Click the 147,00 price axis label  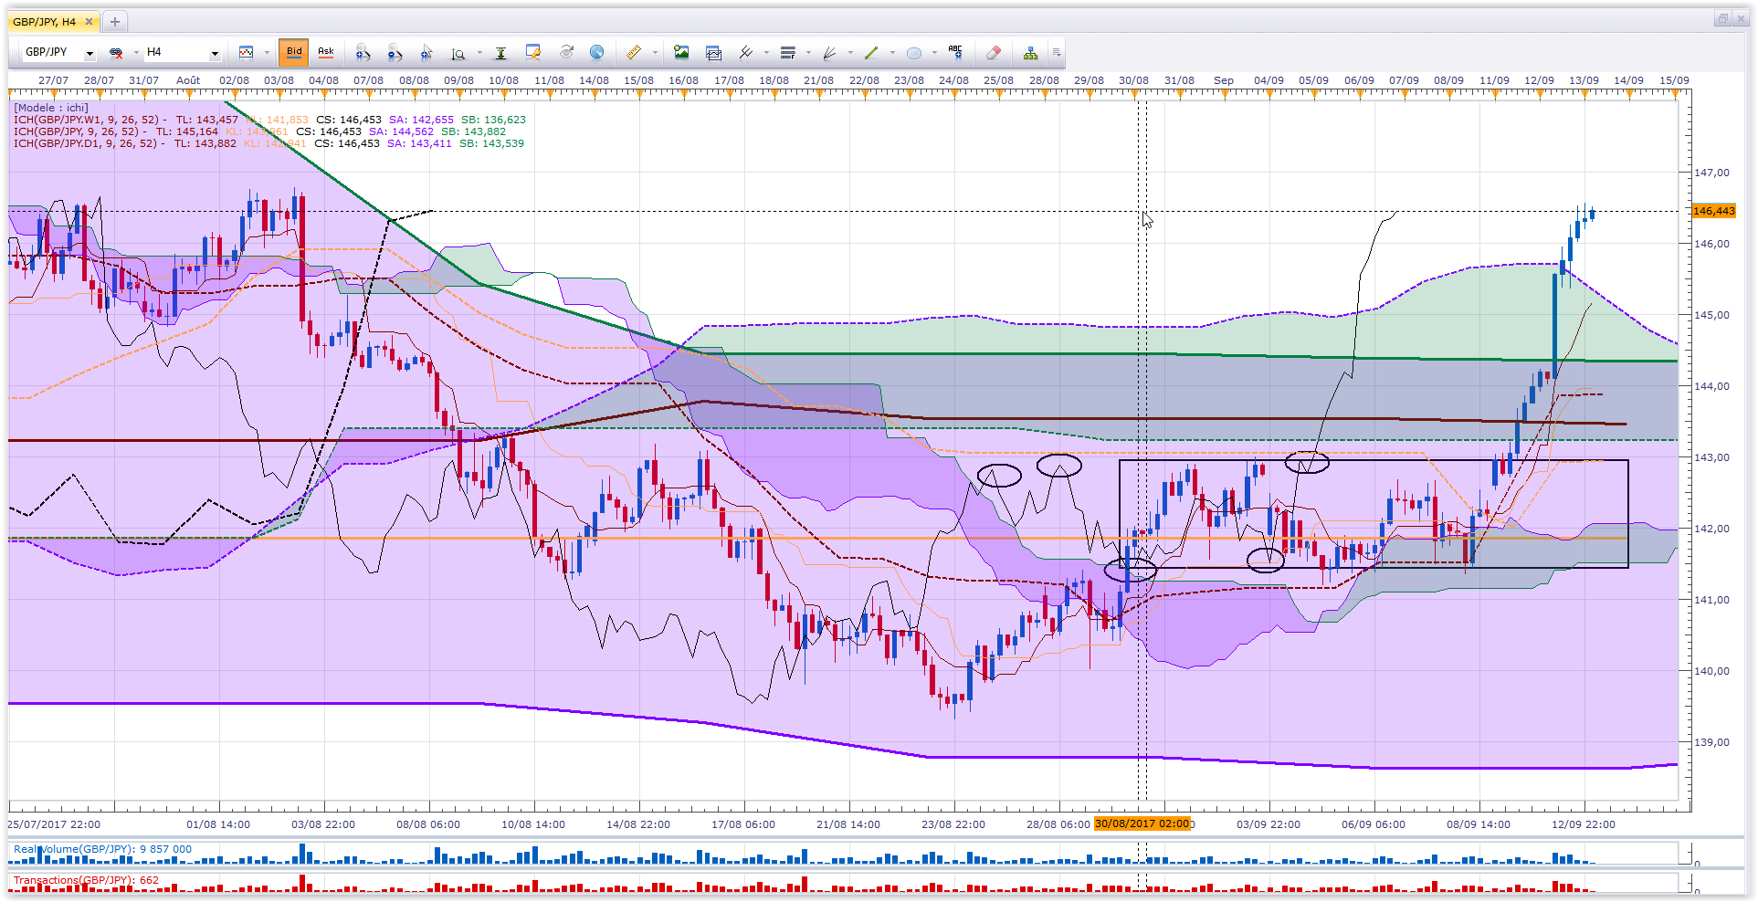(1712, 173)
